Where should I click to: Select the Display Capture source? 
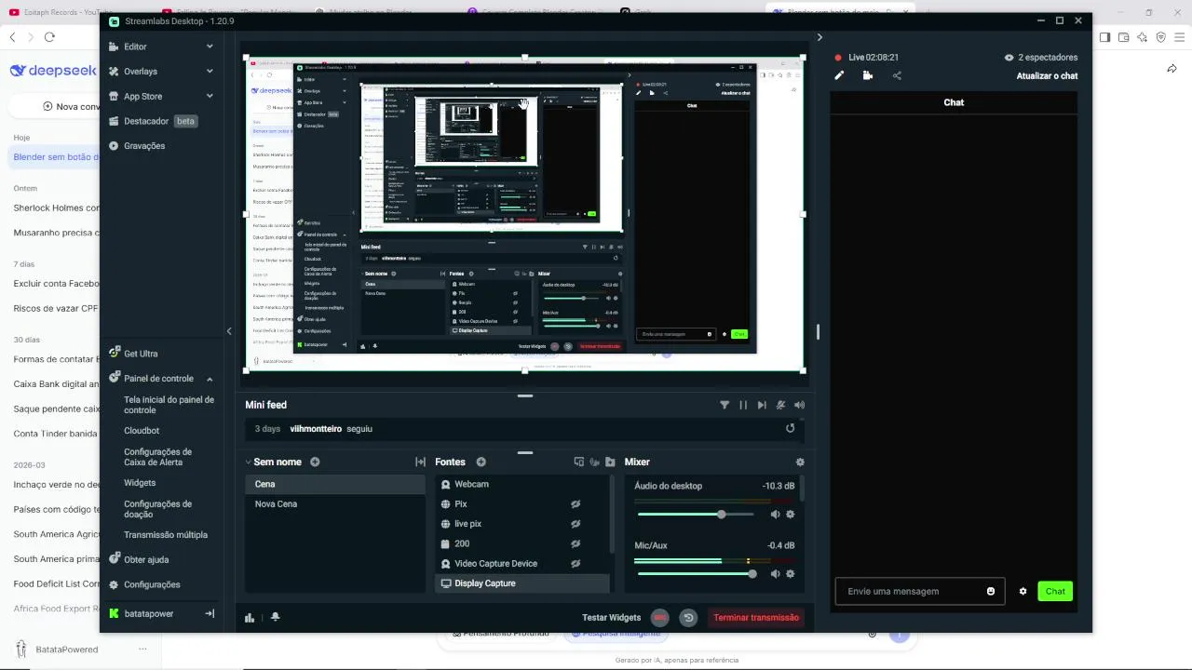tap(522, 583)
